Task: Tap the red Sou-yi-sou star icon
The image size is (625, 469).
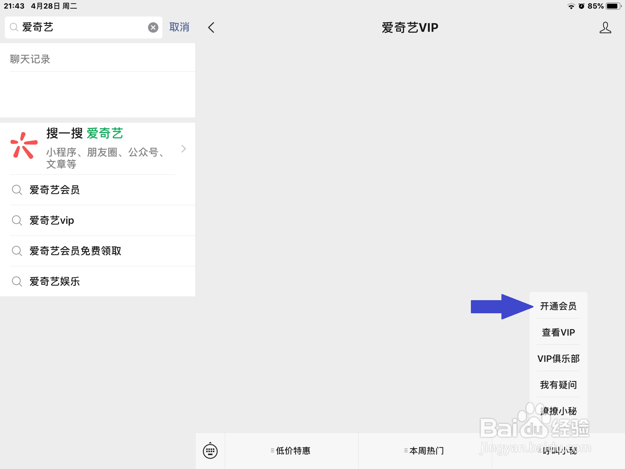Action: tap(24, 145)
